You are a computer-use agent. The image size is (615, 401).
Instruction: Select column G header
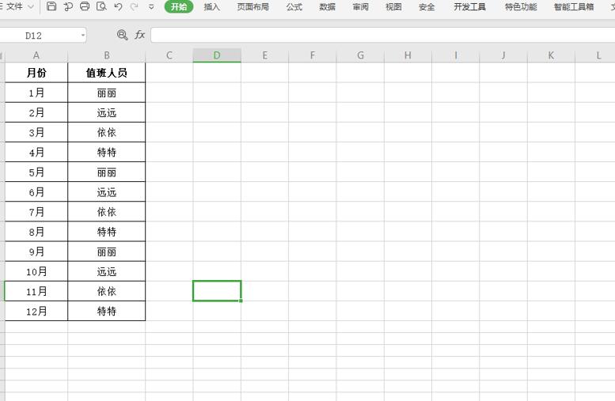tap(360, 55)
